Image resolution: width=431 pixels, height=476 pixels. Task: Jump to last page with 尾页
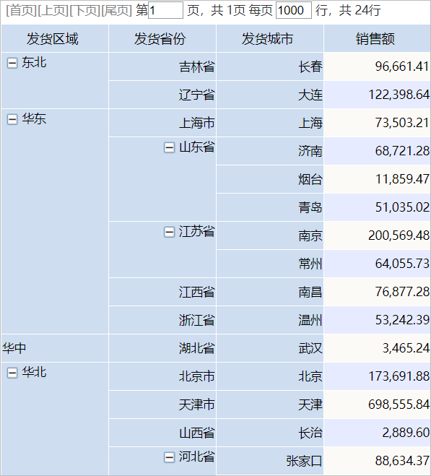click(x=117, y=10)
